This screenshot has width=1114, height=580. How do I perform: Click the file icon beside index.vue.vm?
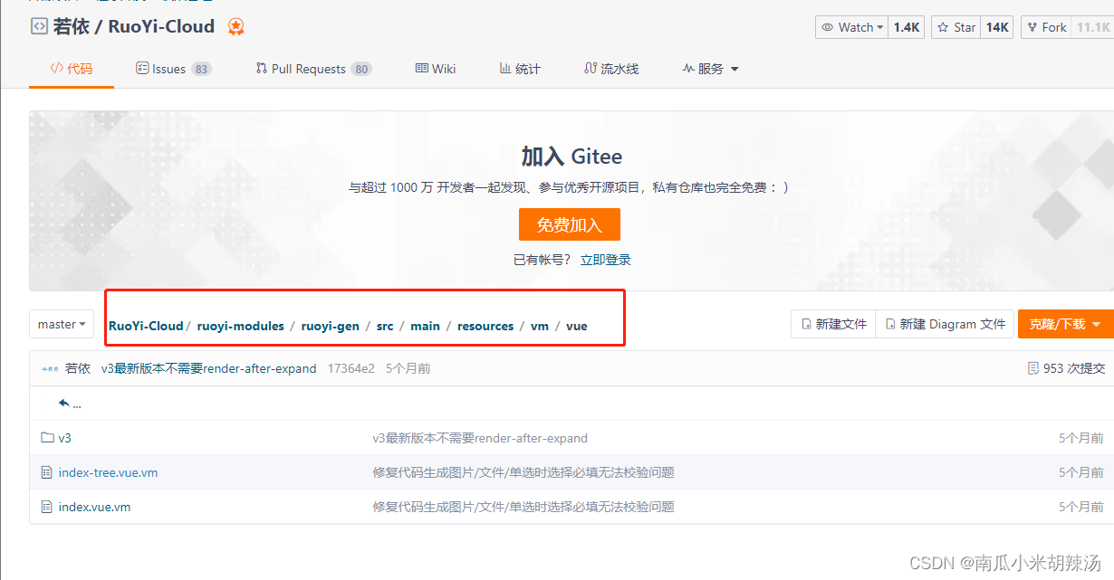pos(47,507)
